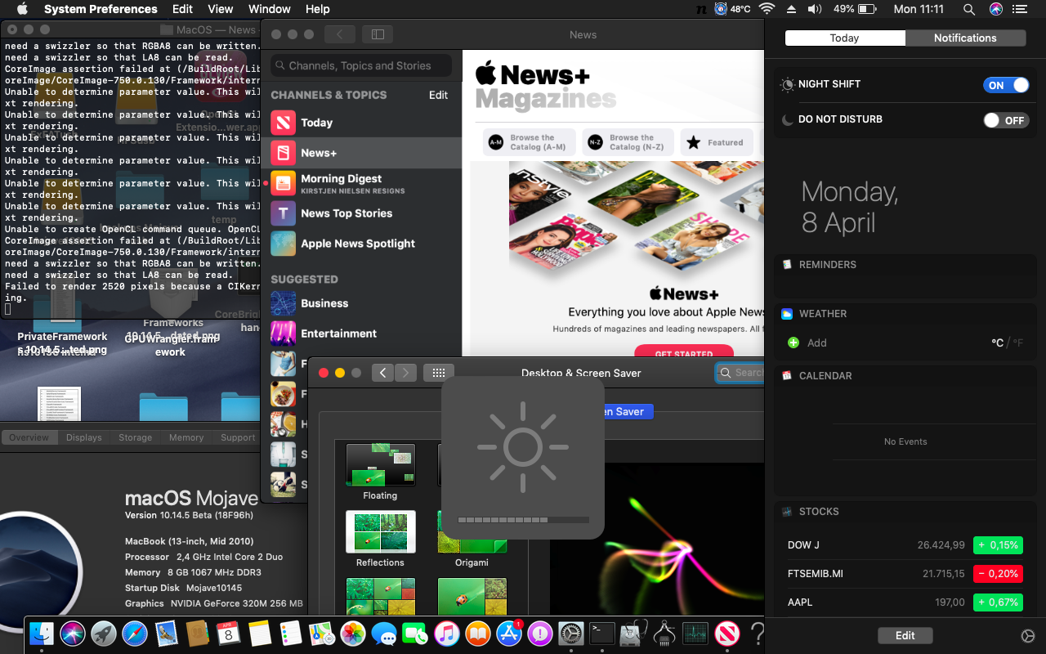The width and height of the screenshot is (1046, 654).
Task: Turn off Night Shift switch
Action: [x=1006, y=85]
